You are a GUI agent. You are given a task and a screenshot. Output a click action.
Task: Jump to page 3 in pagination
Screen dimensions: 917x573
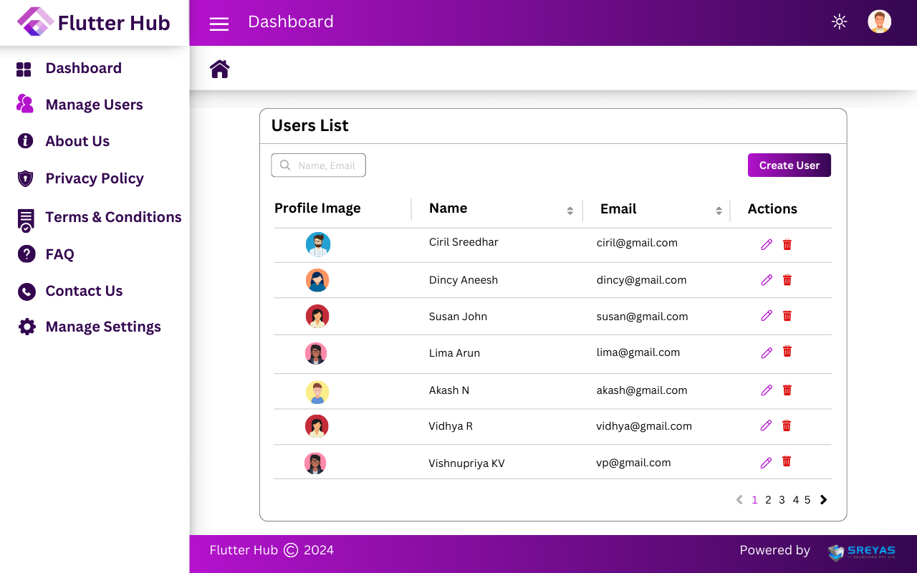point(782,500)
